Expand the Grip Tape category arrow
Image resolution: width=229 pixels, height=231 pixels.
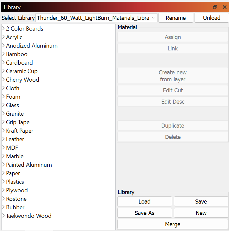click(3, 122)
